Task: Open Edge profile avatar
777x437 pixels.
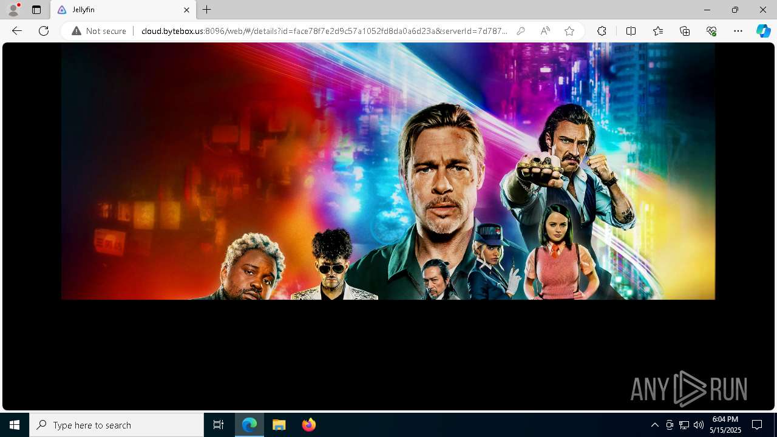Action: tap(13, 10)
